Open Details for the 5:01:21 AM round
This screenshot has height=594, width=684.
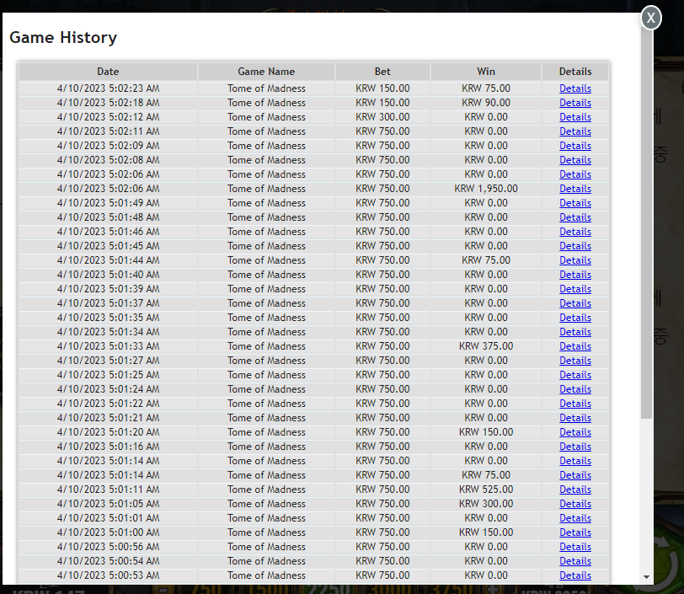(x=575, y=418)
